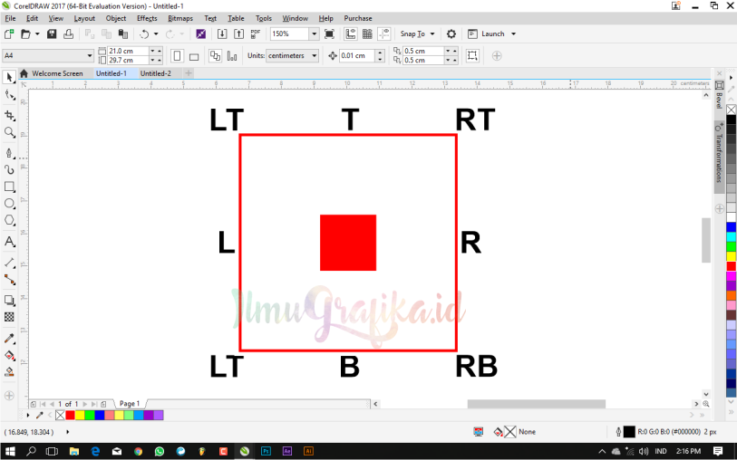
Task: Select the Interactive Fill tool
Action: click(9, 355)
